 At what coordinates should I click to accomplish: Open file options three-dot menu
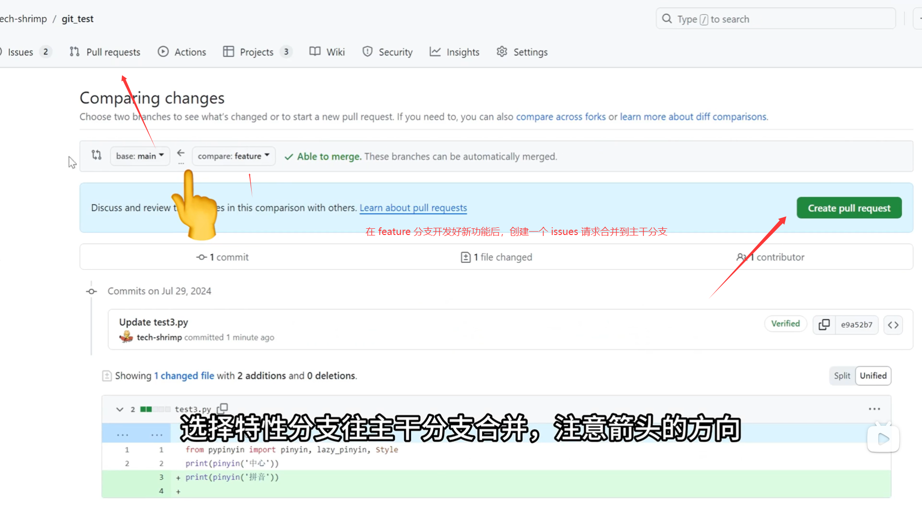pyautogui.click(x=874, y=409)
